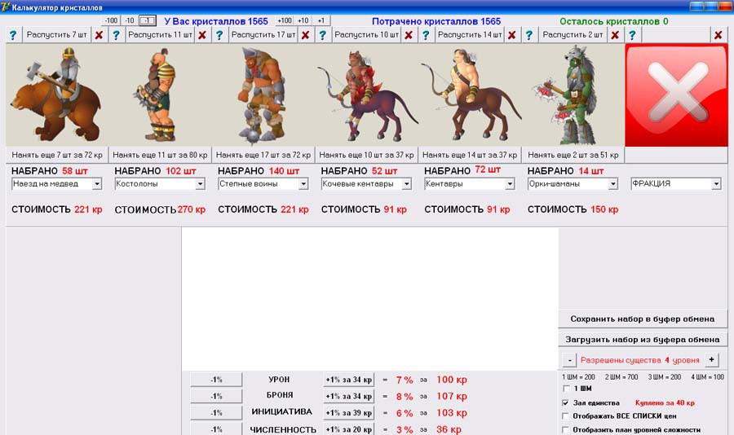Click the red X next to 'Распустить 10 шт'

coord(408,35)
